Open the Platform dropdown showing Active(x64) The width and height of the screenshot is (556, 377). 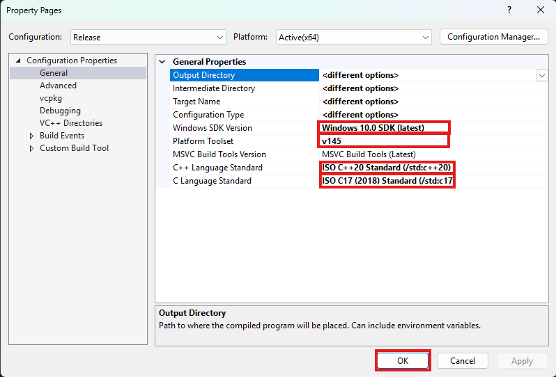353,37
